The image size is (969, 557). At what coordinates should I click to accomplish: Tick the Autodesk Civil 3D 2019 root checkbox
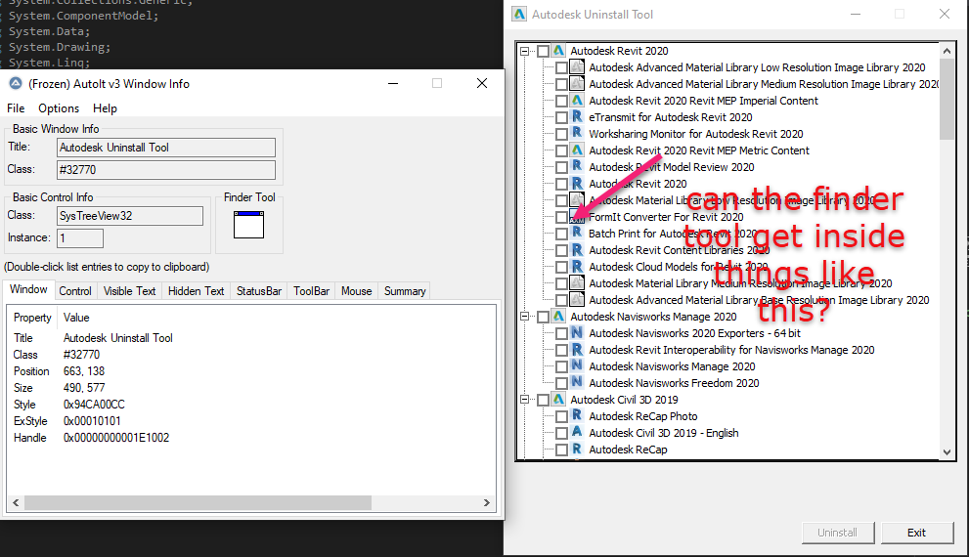pos(544,400)
